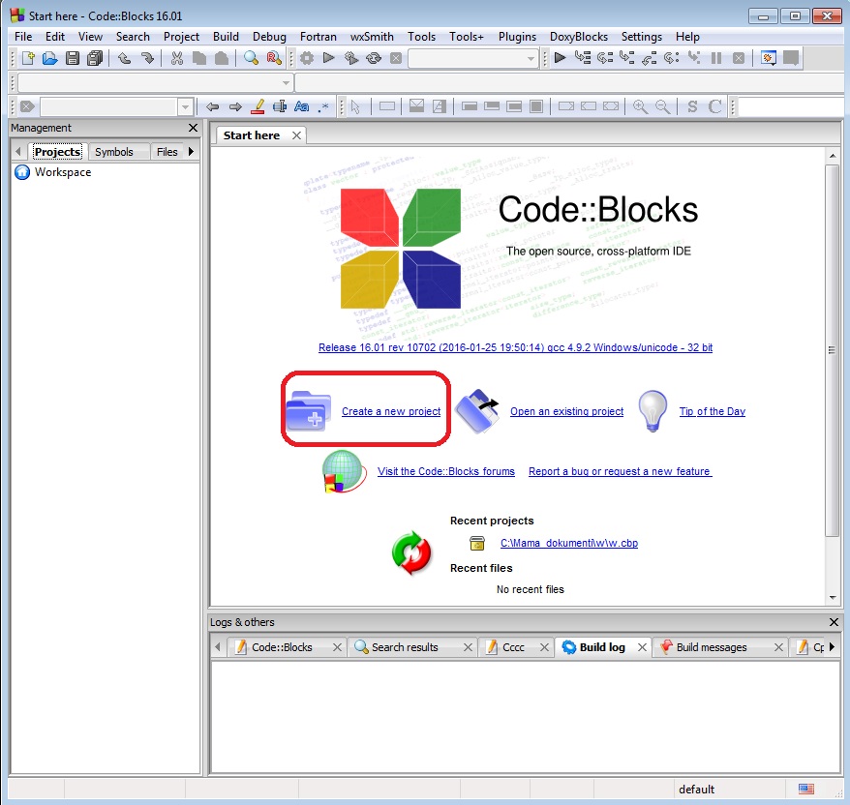This screenshot has height=805, width=850.
Task: Open the recent project w.cbp link
Action: 568,543
